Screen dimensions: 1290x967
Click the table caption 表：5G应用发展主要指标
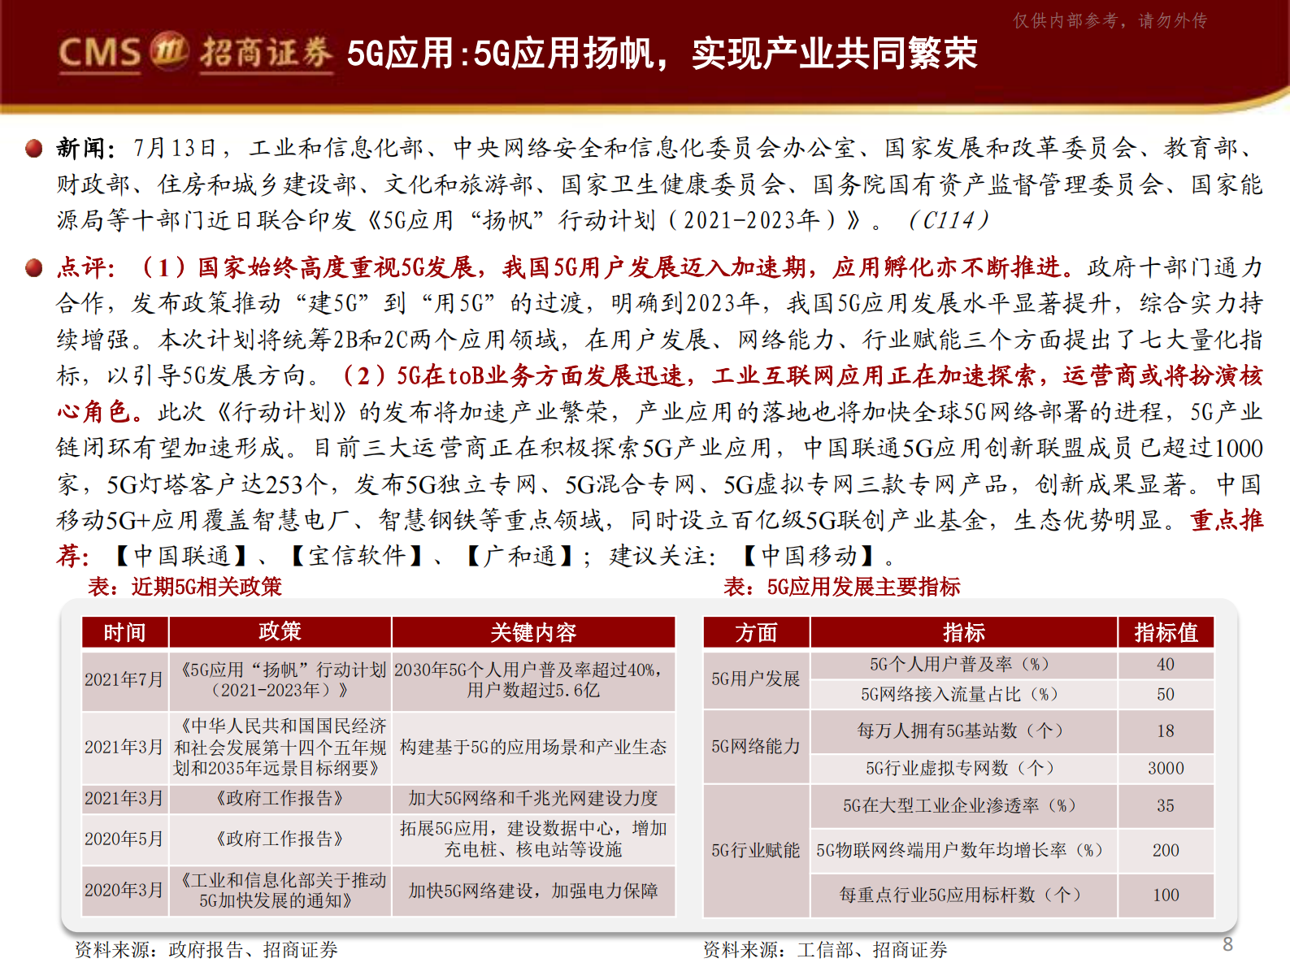point(842,586)
